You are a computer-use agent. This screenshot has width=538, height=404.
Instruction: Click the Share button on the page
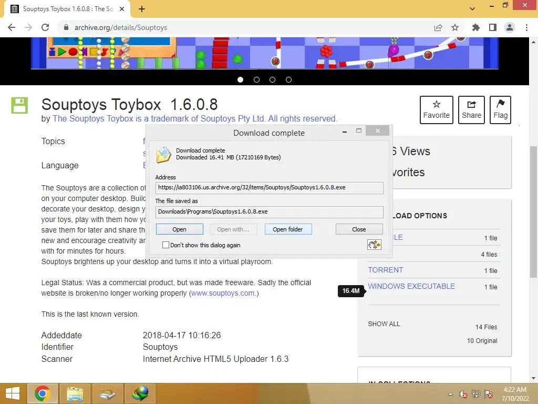471,110
